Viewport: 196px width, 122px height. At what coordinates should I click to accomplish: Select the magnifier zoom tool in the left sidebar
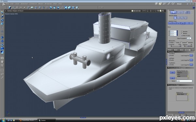click(2, 65)
